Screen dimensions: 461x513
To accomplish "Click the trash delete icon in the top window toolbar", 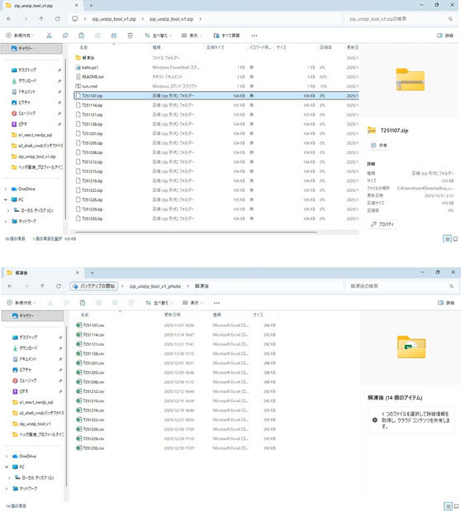I will [130, 36].
